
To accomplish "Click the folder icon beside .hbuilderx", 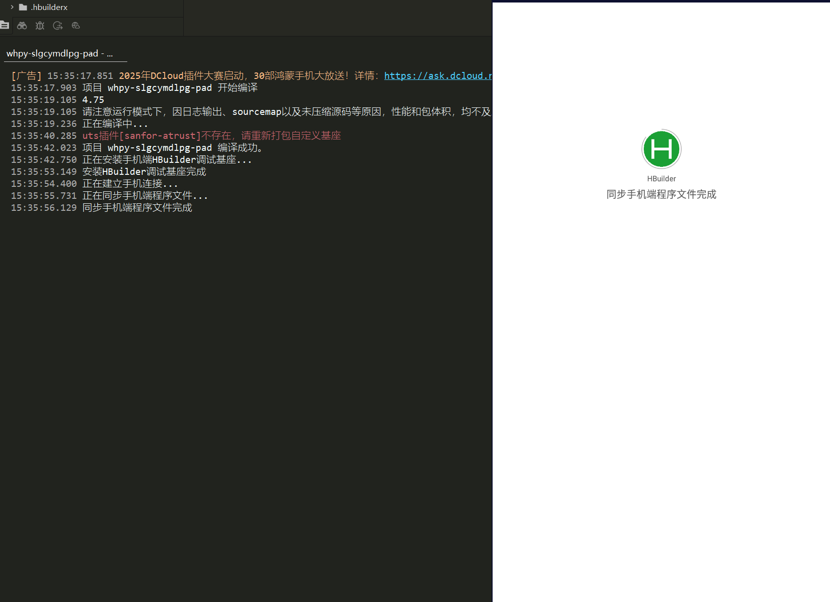I will click(22, 7).
